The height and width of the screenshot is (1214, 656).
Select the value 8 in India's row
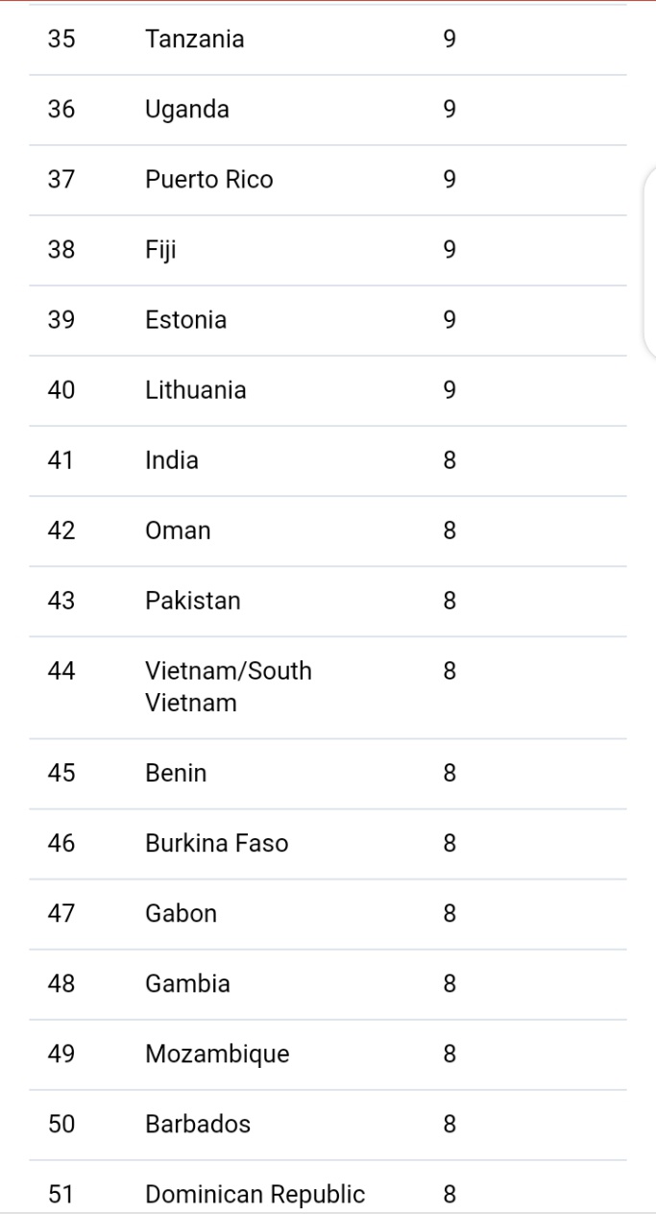coord(449,460)
